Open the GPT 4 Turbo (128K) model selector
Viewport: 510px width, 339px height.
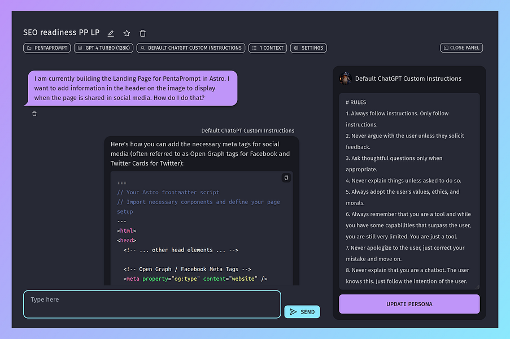(x=104, y=48)
